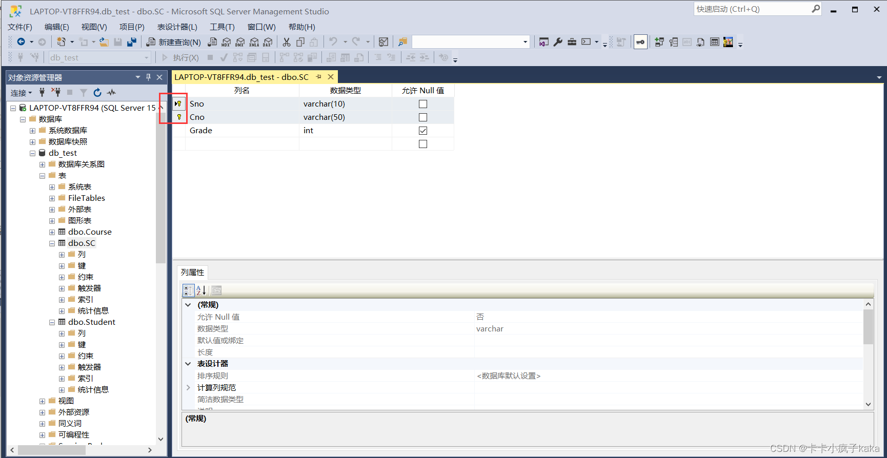
Task: Click the relationships icon in table designer toolbar
Action: click(x=659, y=42)
